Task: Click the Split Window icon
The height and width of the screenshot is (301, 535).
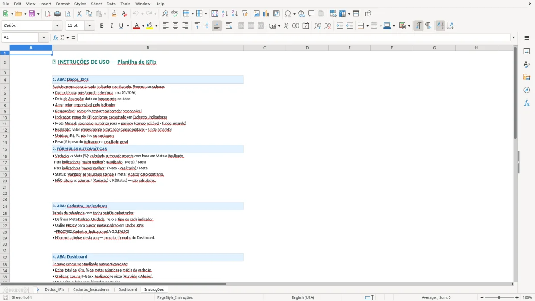Action: (356, 14)
